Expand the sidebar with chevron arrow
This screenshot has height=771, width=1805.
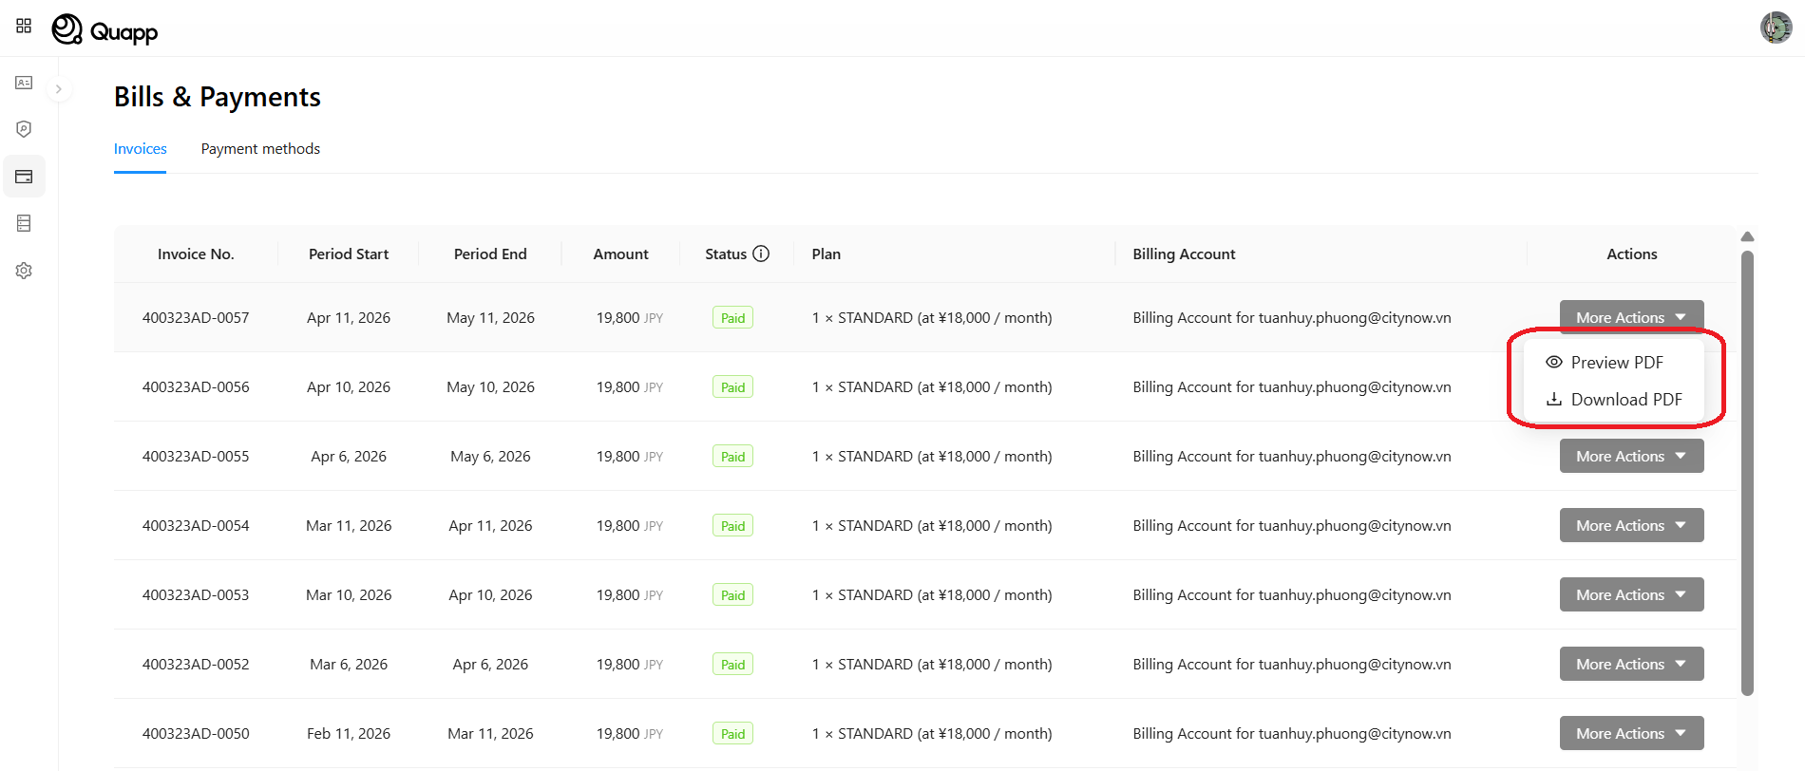[59, 89]
